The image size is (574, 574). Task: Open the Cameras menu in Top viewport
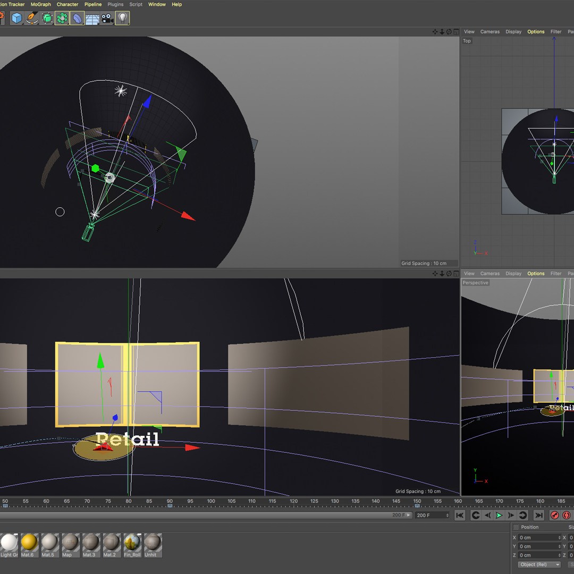(489, 32)
